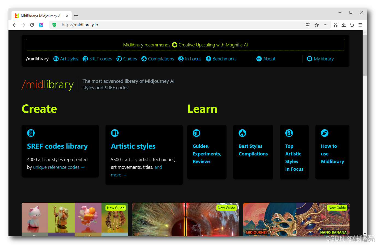Click the SREF codes library card icon
Image resolution: width=376 pixels, height=245 pixels.
tap(31, 133)
